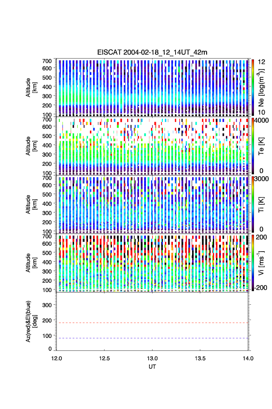Viewport: 272px width, 409px height.
Task: Click the 13.5 tick label on time axis
Action: (201, 358)
